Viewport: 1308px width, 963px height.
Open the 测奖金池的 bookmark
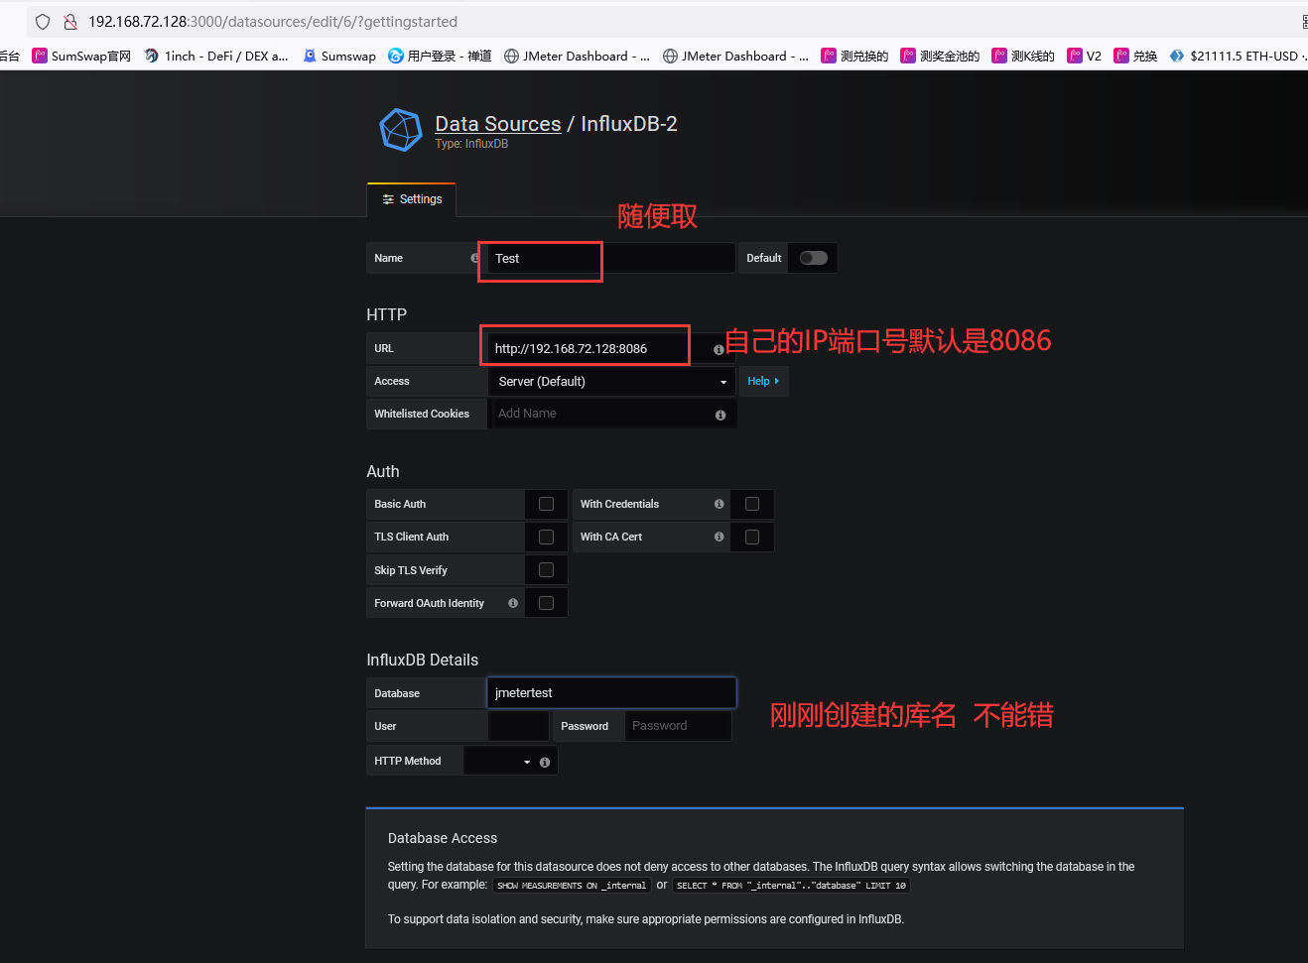(940, 56)
